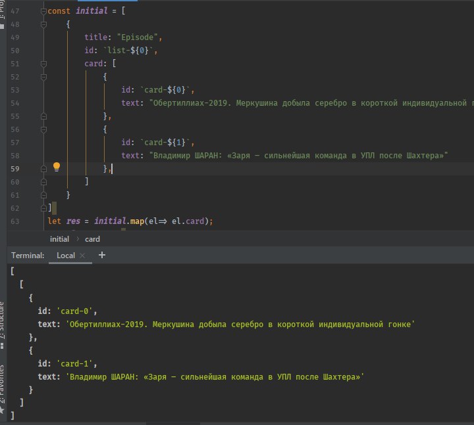Click the 'initial' breadcrumb item
Image resolution: width=474 pixels, height=425 pixels.
[59, 239]
